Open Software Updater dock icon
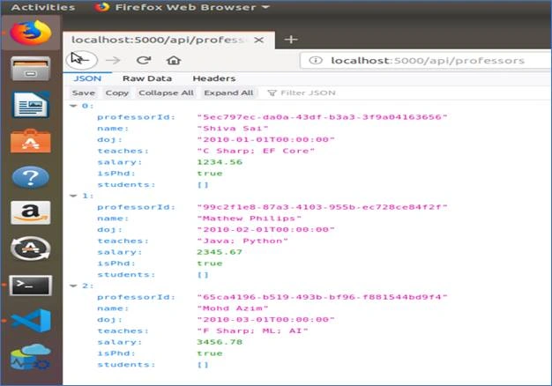 [x=31, y=249]
